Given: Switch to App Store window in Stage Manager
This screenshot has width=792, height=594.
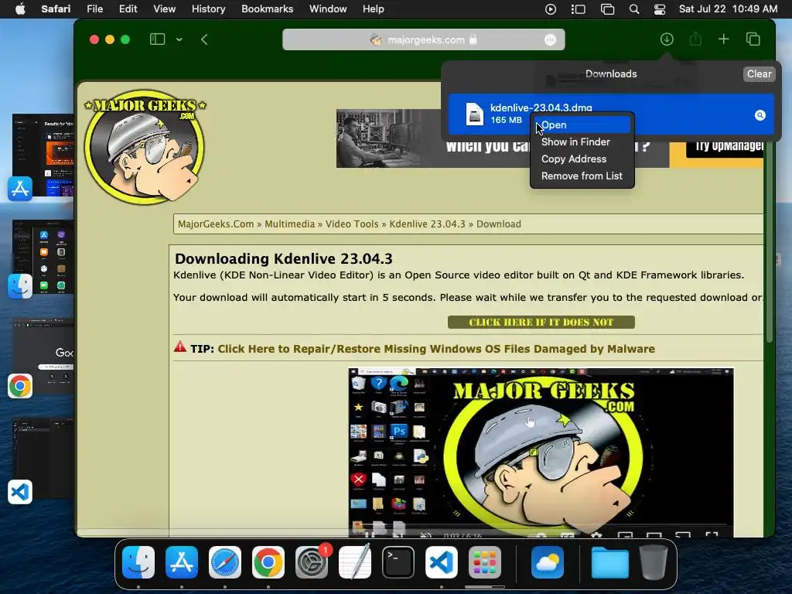Looking at the screenshot, I should [x=43, y=156].
